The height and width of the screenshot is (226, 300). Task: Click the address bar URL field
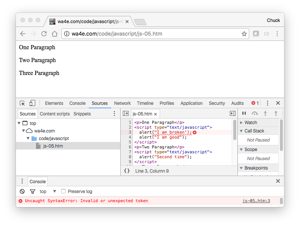coord(155,34)
